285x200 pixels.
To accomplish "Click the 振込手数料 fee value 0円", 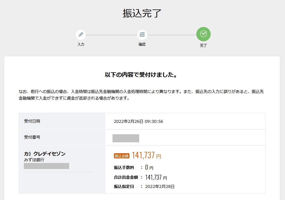I will (x=149, y=168).
